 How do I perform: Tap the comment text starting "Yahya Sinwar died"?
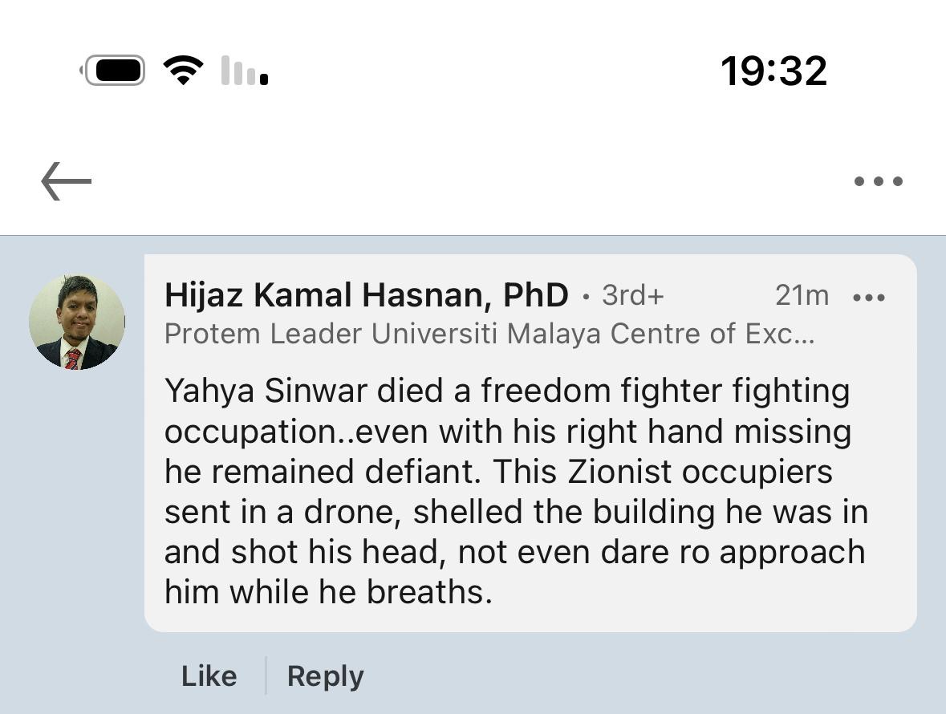tap(505, 391)
